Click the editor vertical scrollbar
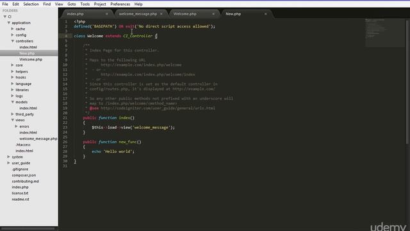Screen dimensions: 410x231 [407, 81]
